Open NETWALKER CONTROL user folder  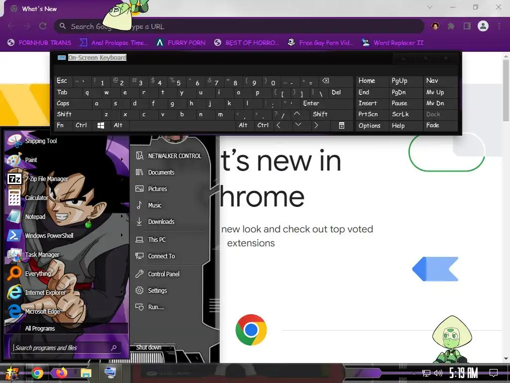(x=169, y=156)
